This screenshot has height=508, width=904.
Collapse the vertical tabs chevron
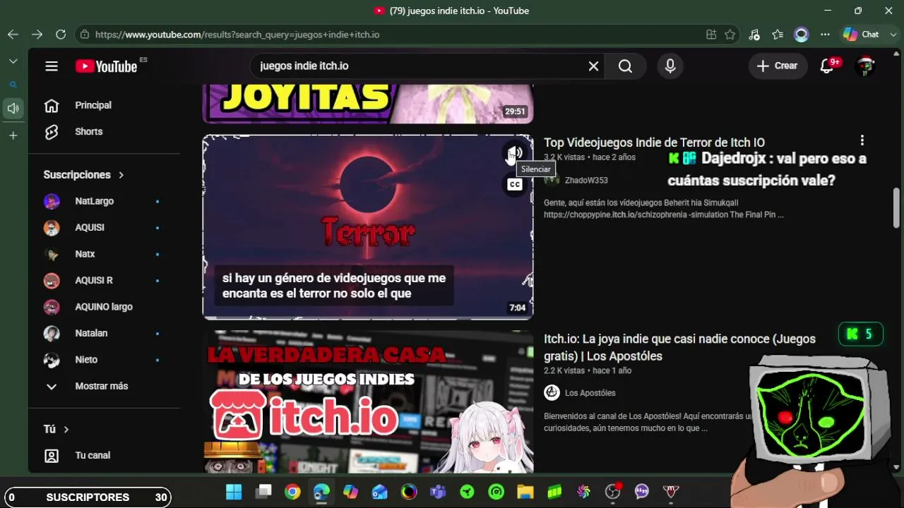pos(13,61)
